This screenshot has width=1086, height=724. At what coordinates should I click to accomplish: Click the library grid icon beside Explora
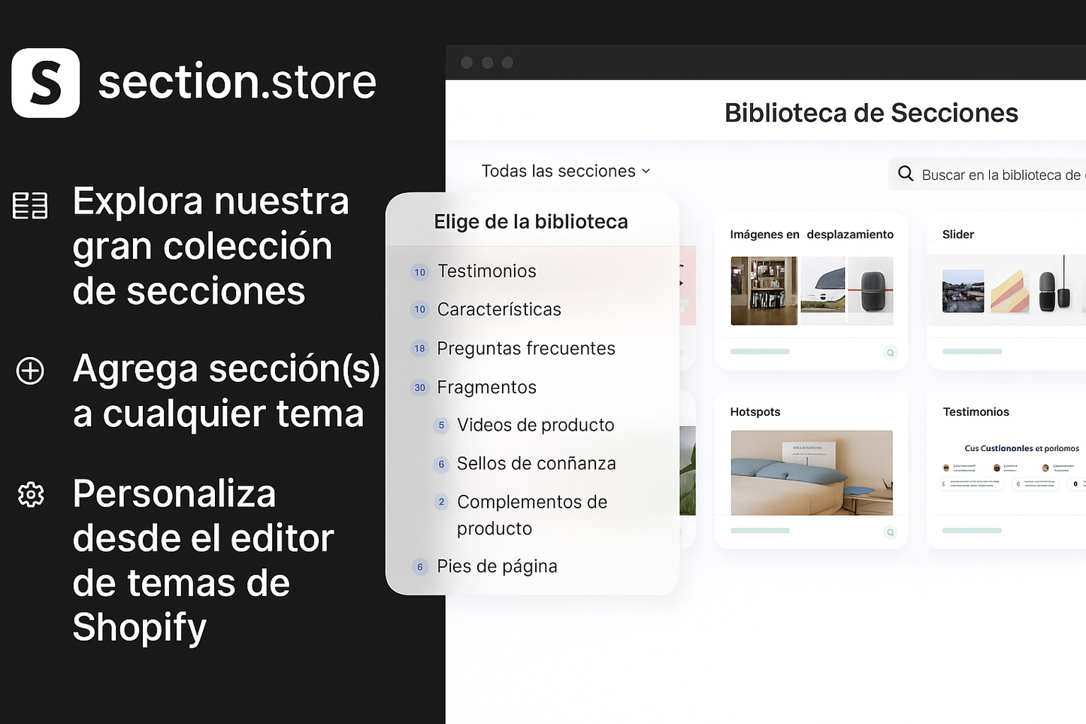click(x=30, y=205)
